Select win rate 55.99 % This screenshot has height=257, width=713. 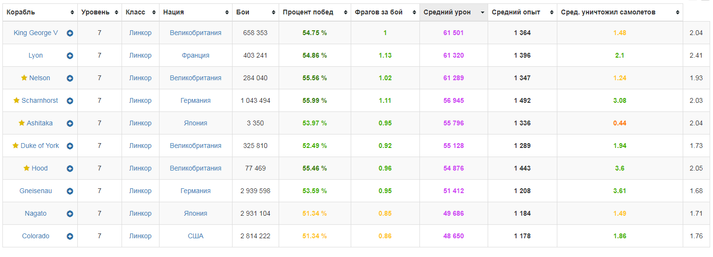315,101
